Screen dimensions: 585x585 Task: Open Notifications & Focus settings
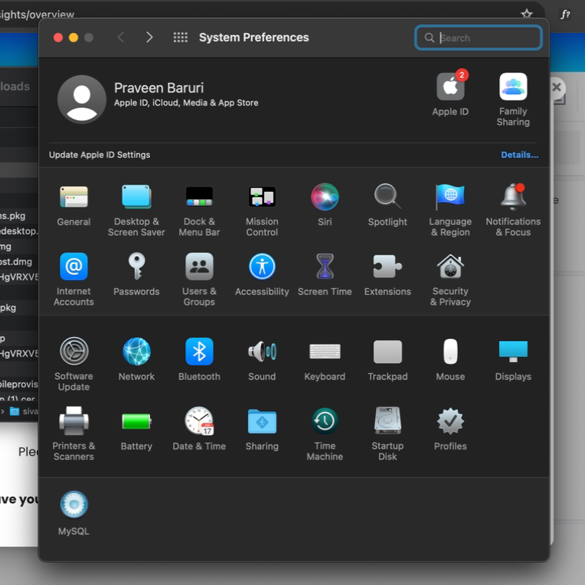[x=513, y=210]
